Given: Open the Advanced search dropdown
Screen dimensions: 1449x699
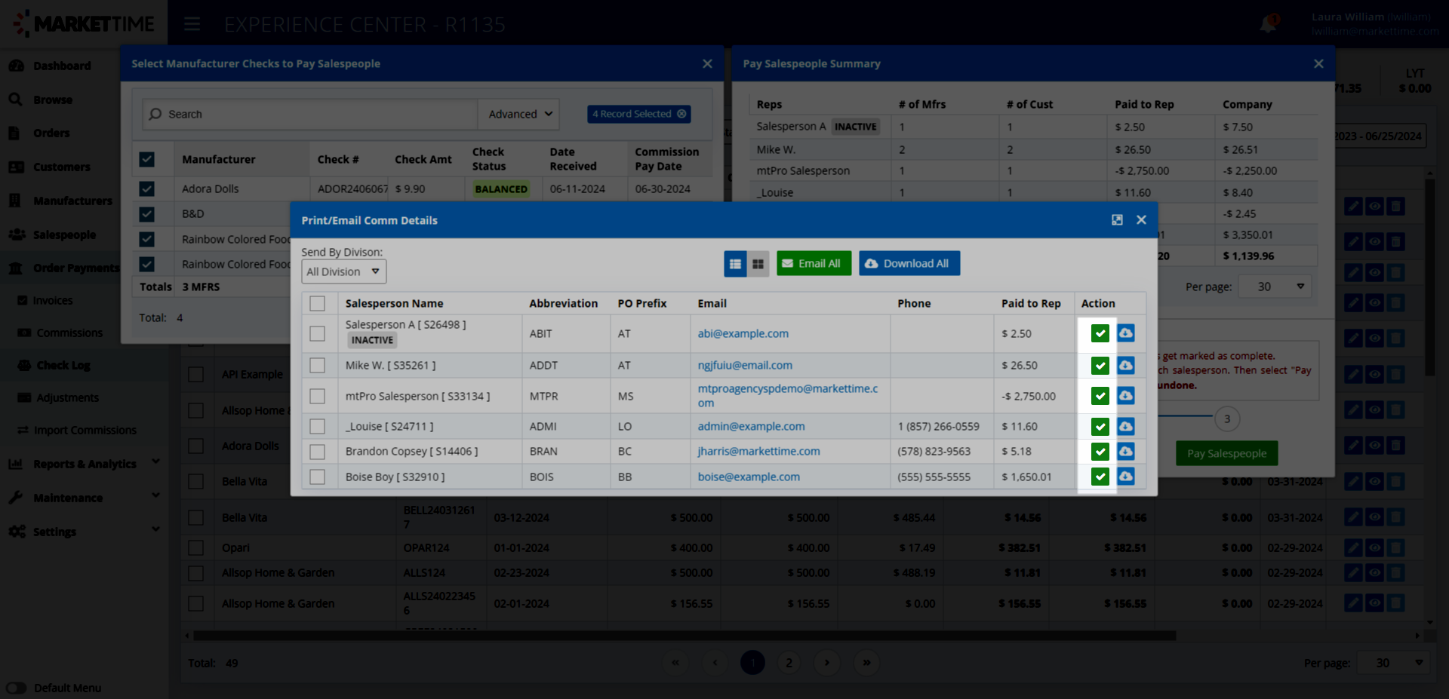Looking at the screenshot, I should coord(519,114).
